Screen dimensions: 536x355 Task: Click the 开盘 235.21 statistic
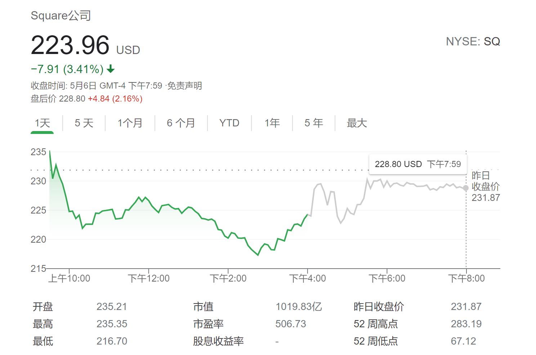[x=112, y=306]
